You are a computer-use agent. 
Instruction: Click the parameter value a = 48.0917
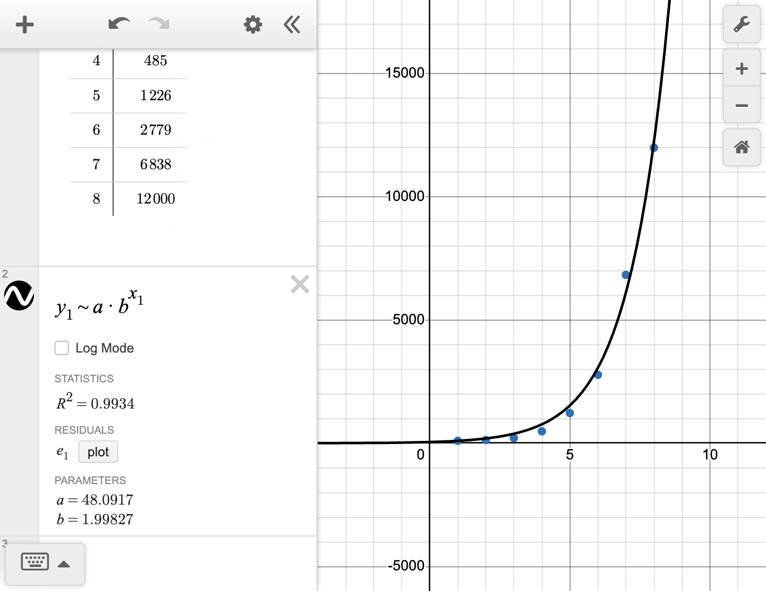tap(94, 500)
